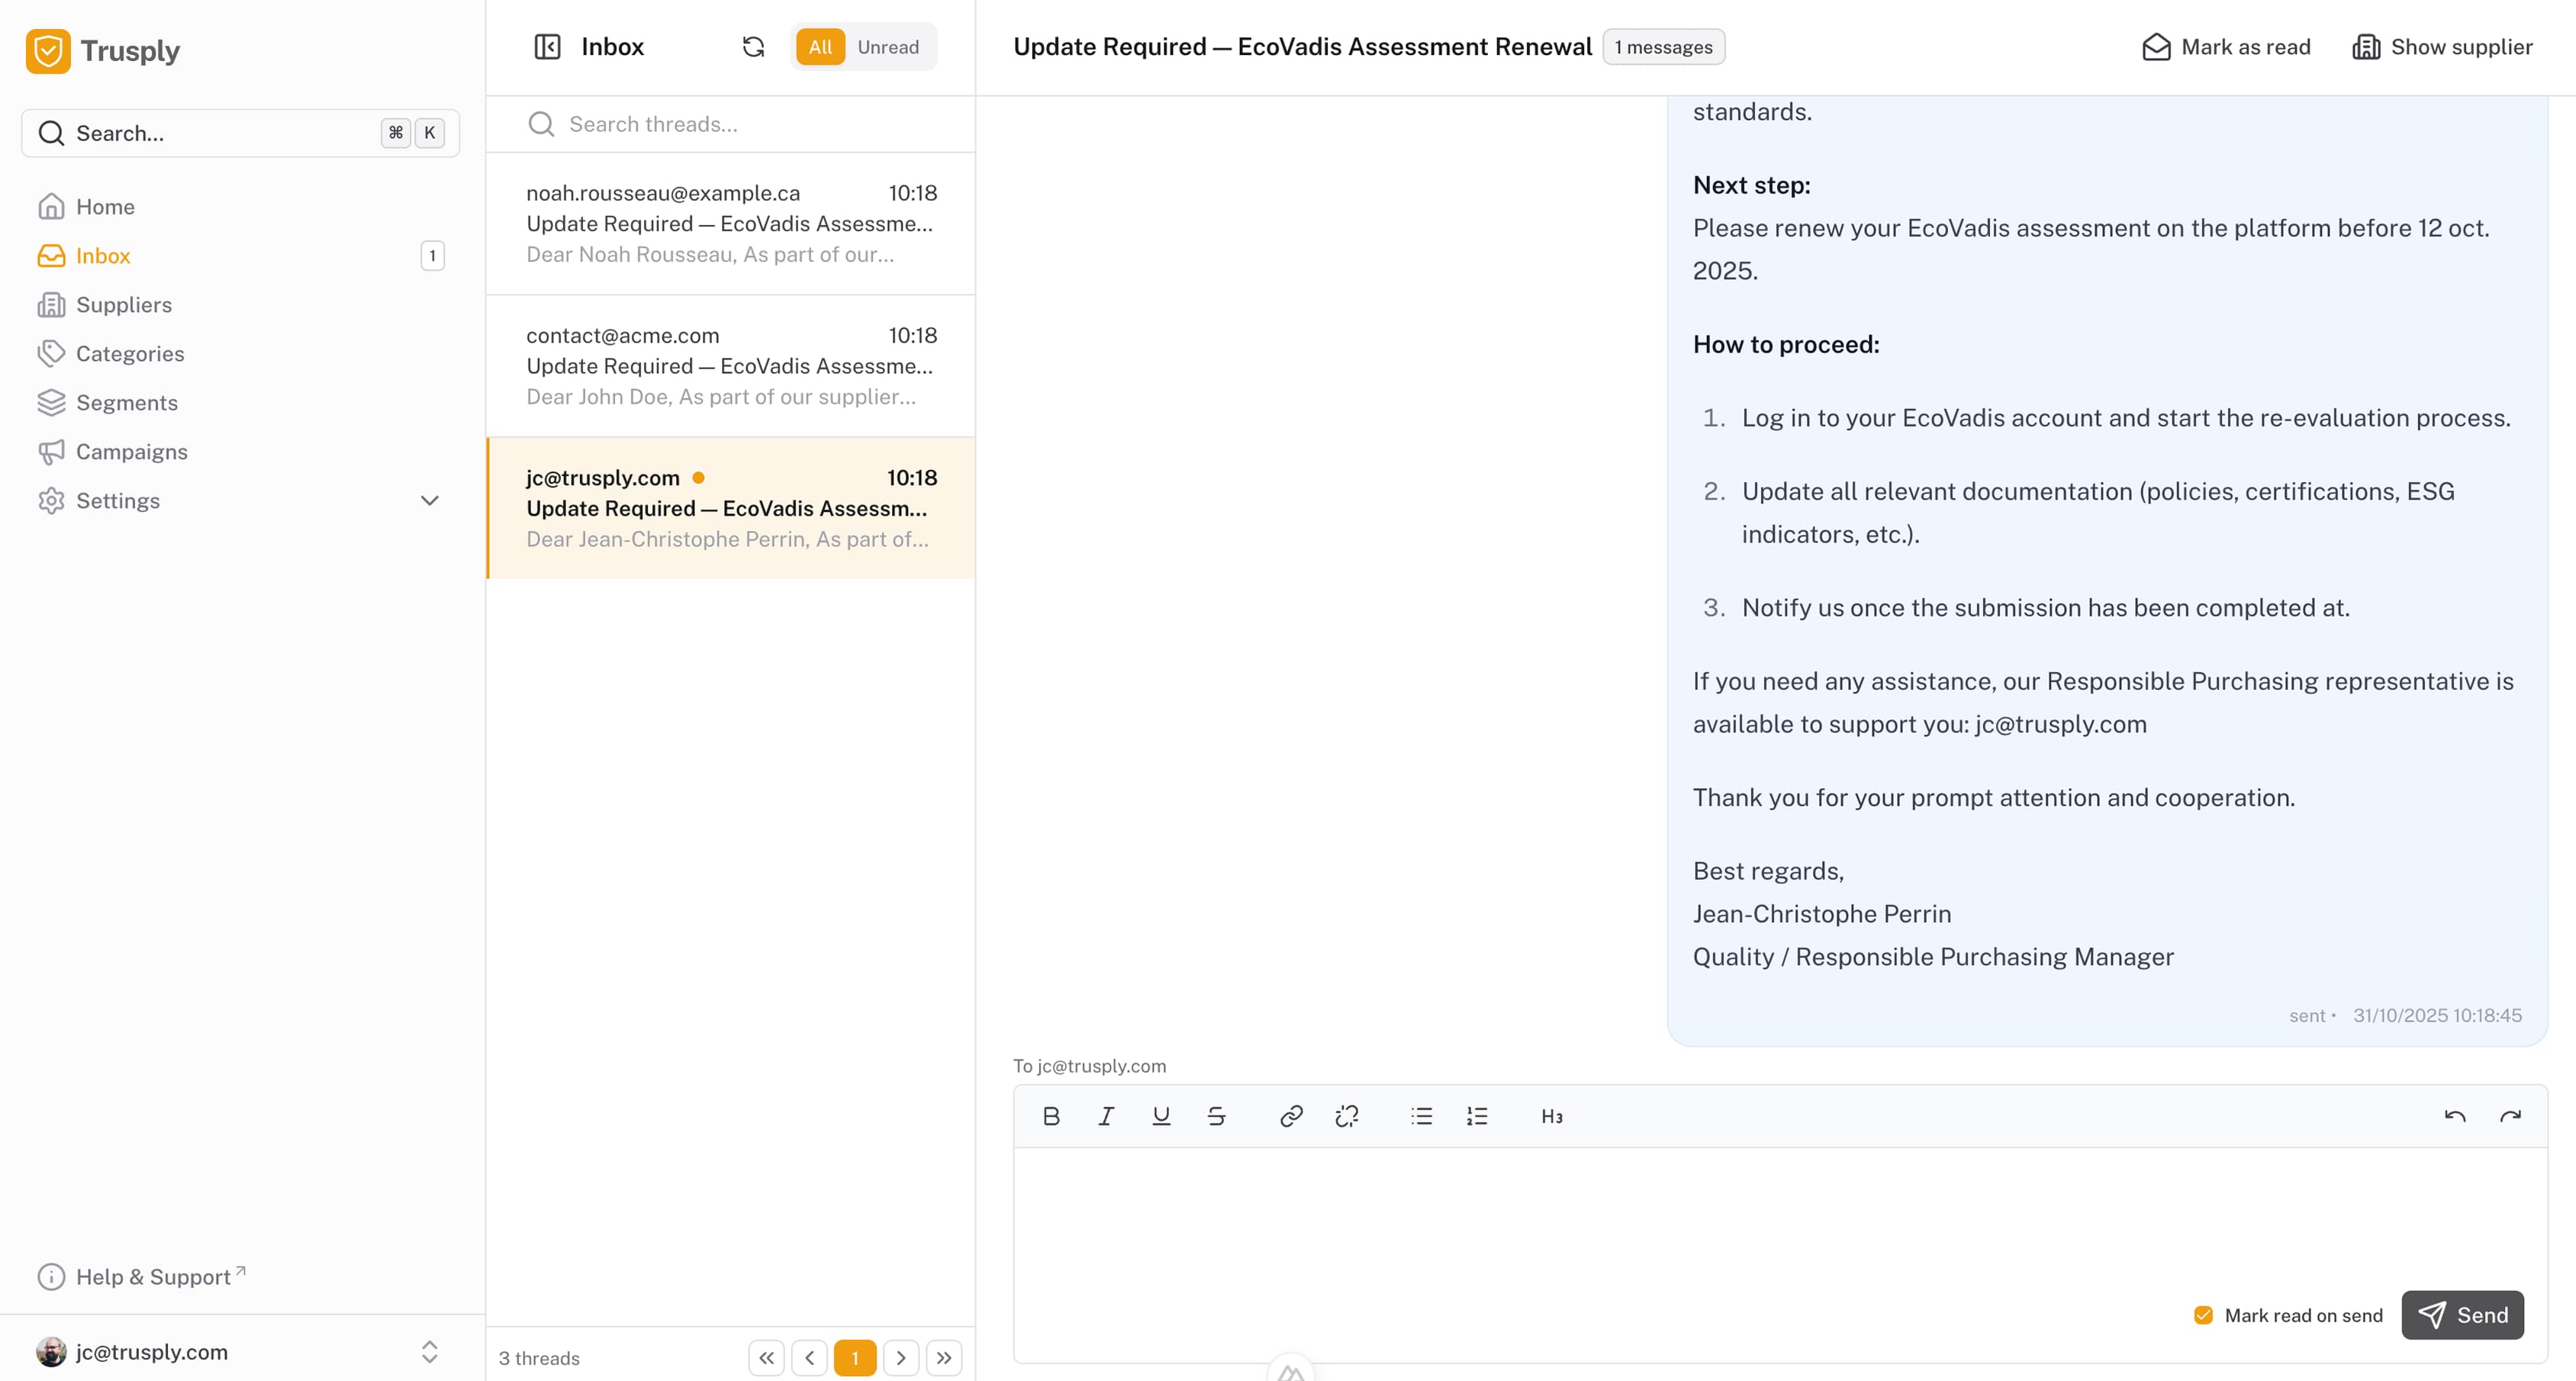Image resolution: width=2576 pixels, height=1381 pixels.
Task: Switch the thread filter to Unread
Action: (887, 47)
